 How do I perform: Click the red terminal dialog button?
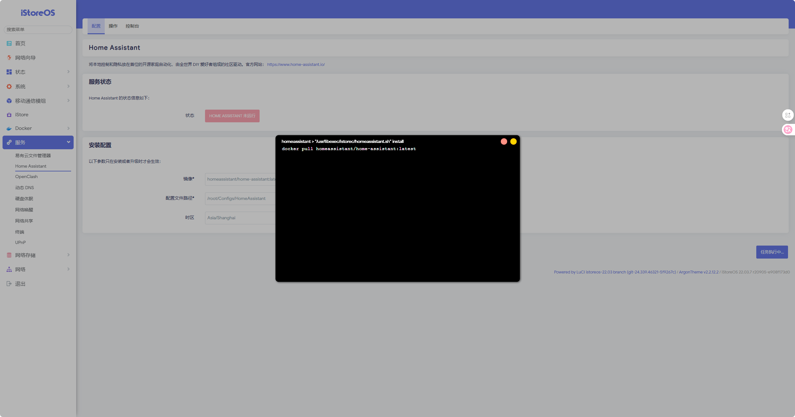click(x=504, y=142)
